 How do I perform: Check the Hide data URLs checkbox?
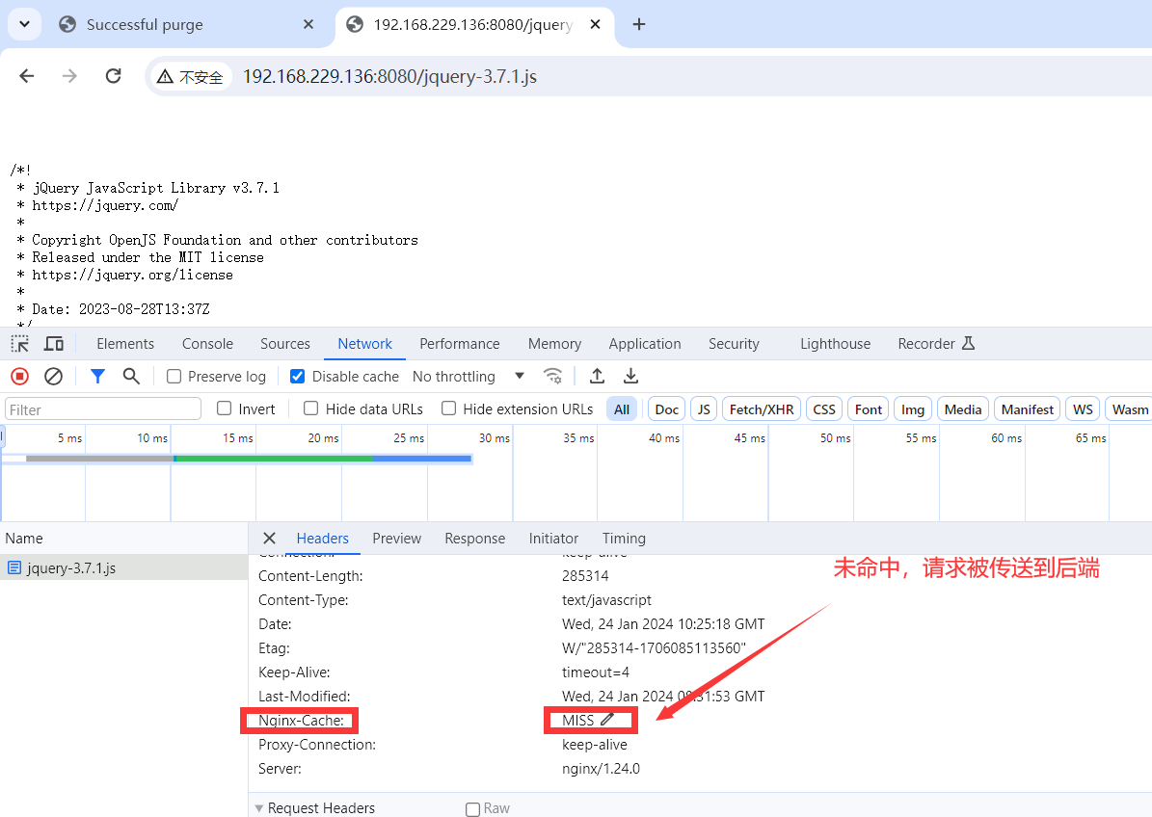pos(311,408)
